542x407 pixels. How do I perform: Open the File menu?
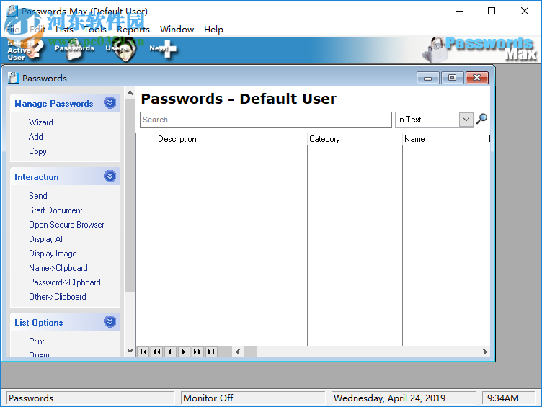pos(13,30)
